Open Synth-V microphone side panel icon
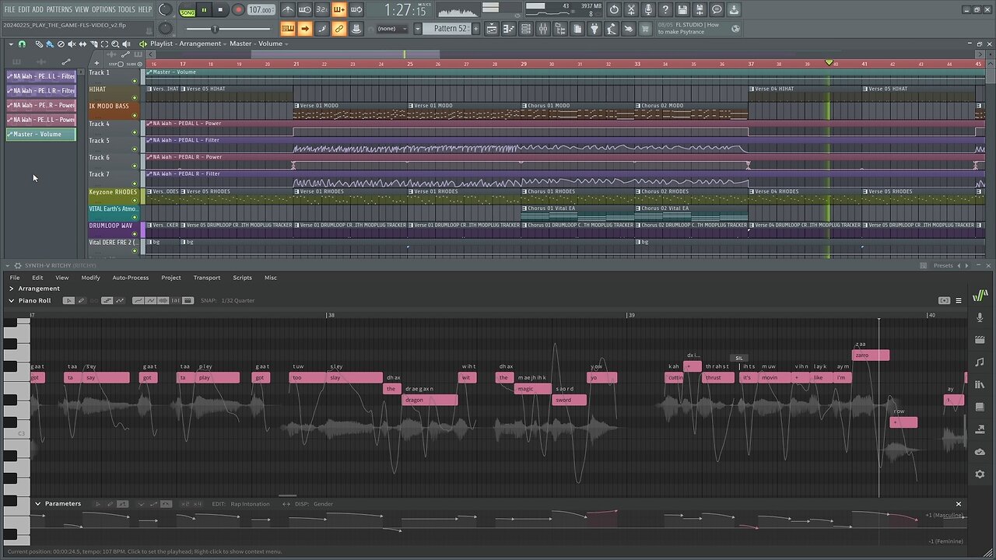996x560 pixels. click(980, 317)
